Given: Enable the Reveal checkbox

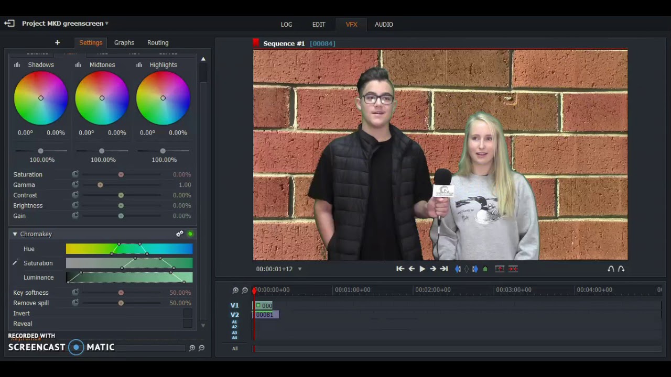Looking at the screenshot, I should [187, 324].
